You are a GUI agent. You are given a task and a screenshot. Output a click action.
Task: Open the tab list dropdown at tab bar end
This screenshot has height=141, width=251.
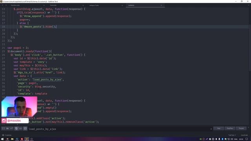click(249, 5)
